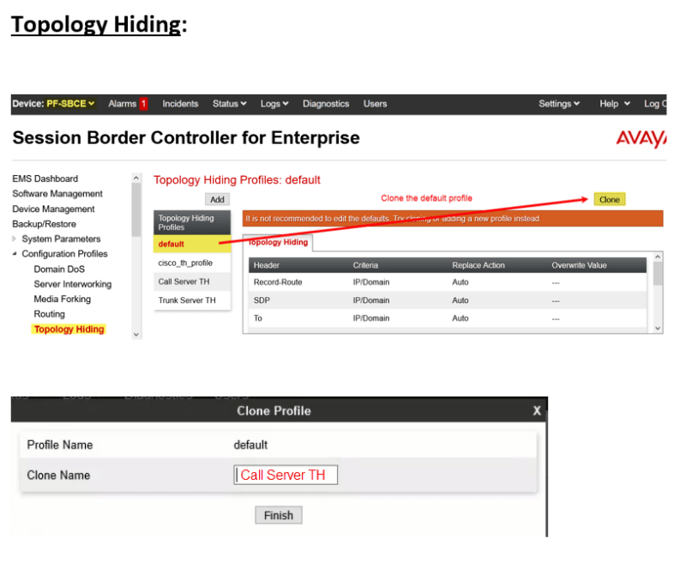Click the Overwrite Value column heading

tap(579, 265)
